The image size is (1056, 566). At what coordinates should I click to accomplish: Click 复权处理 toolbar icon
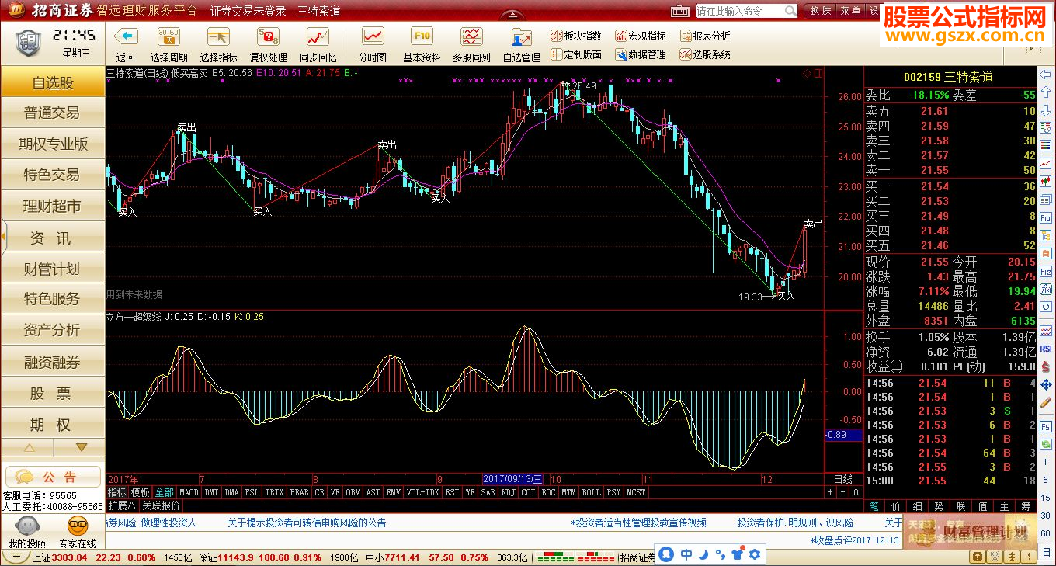269,36
